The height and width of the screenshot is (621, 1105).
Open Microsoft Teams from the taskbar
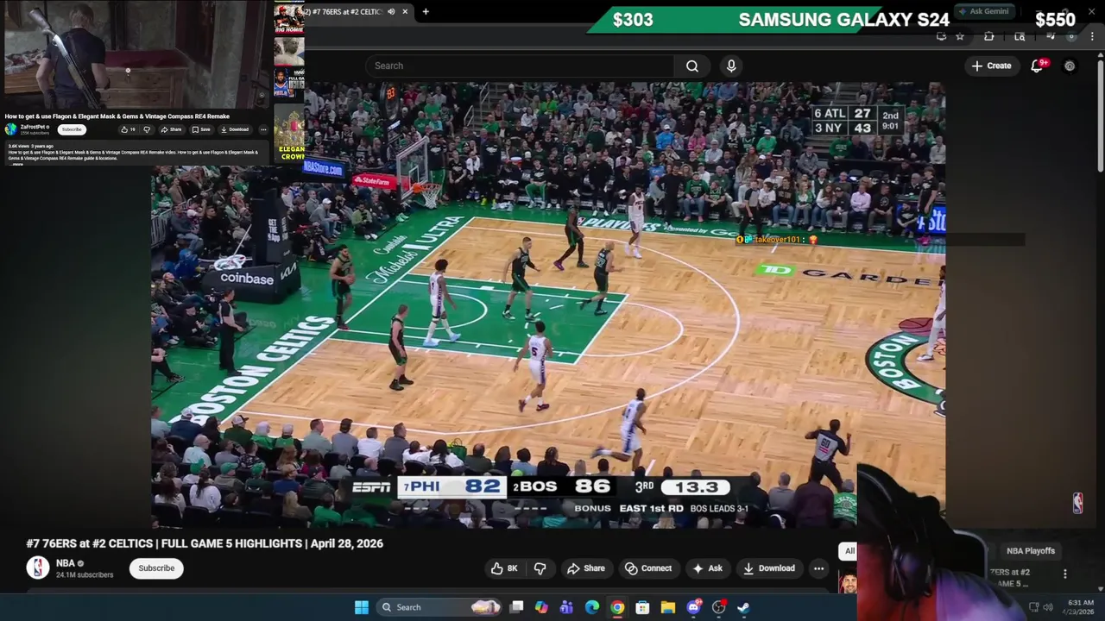566,607
